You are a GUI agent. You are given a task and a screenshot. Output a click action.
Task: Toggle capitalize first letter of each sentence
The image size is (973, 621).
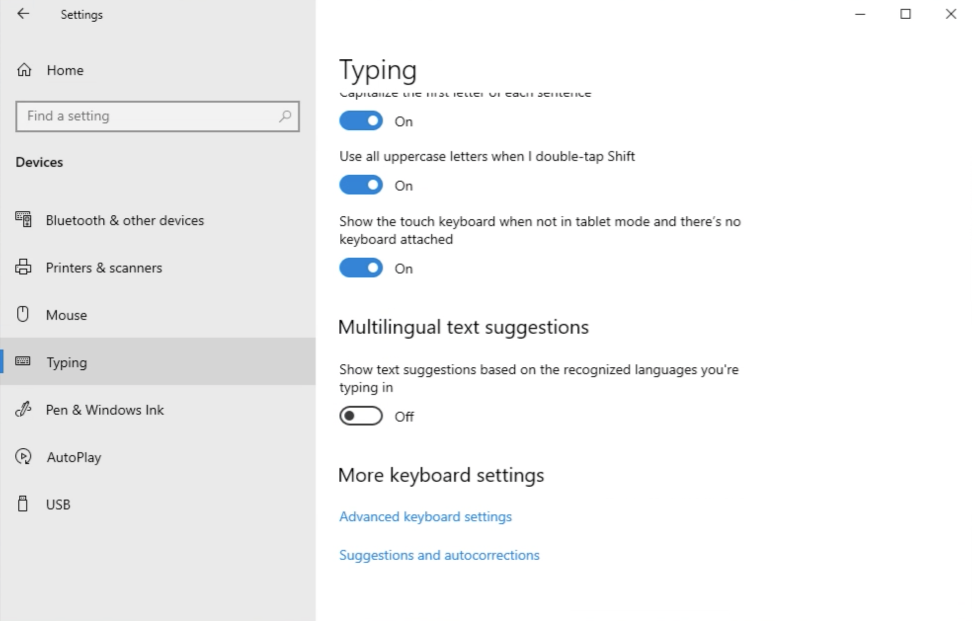click(361, 120)
